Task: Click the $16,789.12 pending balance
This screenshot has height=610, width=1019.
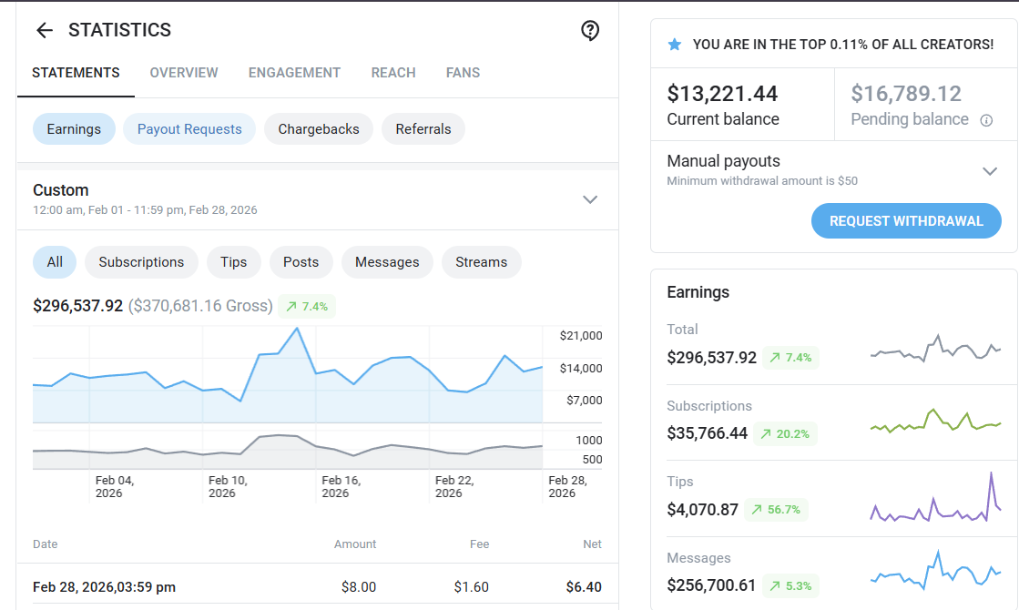Action: click(x=906, y=94)
